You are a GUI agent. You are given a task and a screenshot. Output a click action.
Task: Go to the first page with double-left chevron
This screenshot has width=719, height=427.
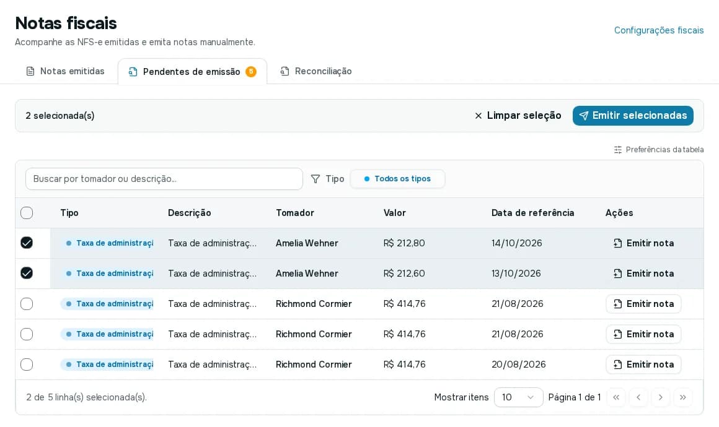(616, 397)
